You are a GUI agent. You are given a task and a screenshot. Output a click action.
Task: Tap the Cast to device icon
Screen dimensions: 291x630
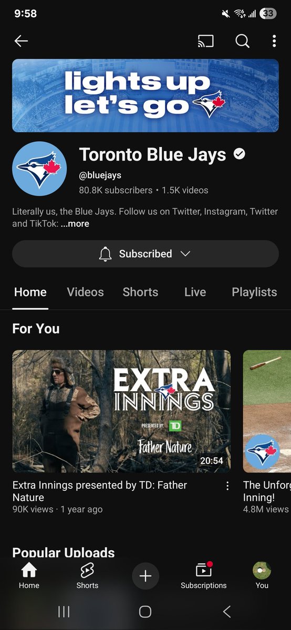point(206,41)
